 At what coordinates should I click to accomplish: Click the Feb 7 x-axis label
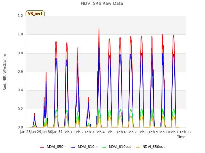click(132, 132)
